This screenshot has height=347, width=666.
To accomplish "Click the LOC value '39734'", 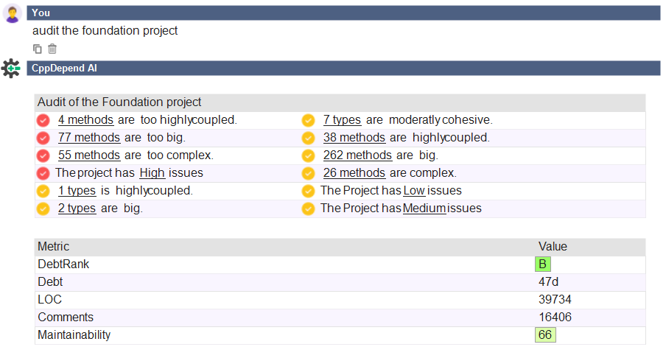I will pos(555,299).
